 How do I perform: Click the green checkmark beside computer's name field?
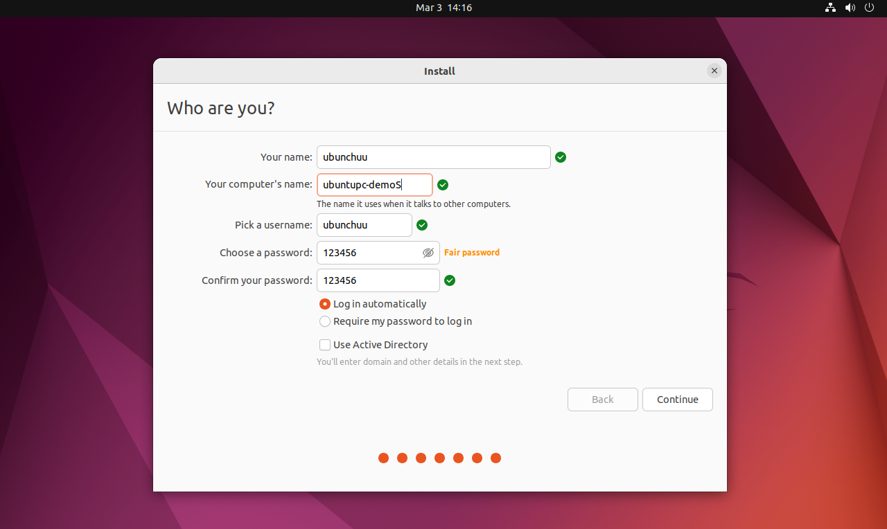tap(443, 185)
